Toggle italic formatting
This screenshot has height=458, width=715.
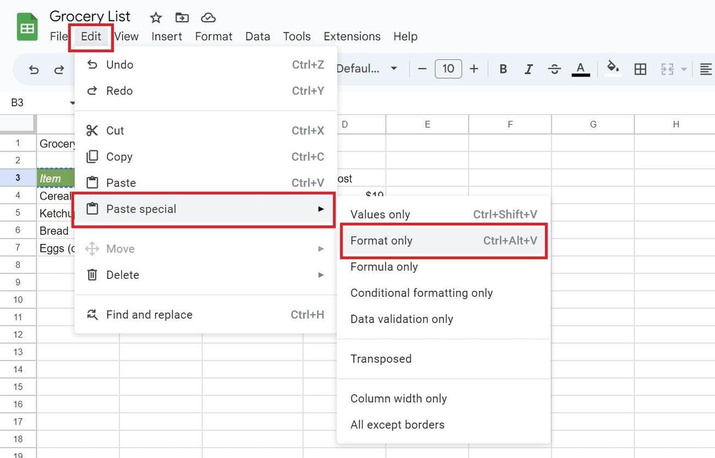tap(529, 69)
